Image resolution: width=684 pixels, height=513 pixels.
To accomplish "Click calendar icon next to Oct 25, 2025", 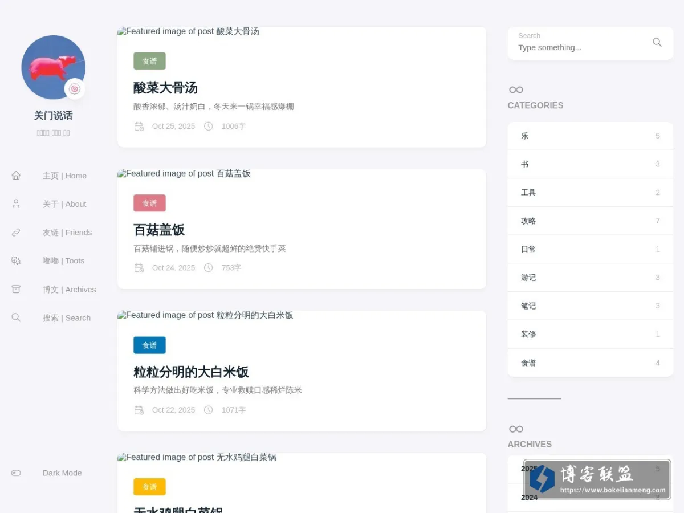I will click(139, 127).
